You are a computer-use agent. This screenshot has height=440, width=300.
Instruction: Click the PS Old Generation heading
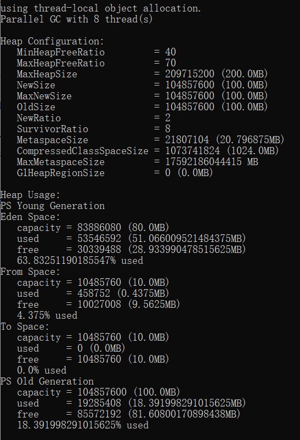click(47, 381)
